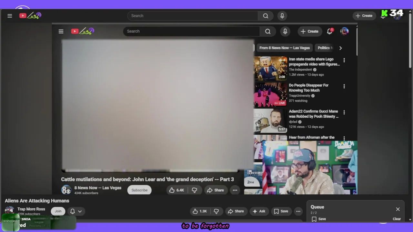This screenshot has height=232, width=413.
Task: Expand chip row with right chevron
Action: 340,48
